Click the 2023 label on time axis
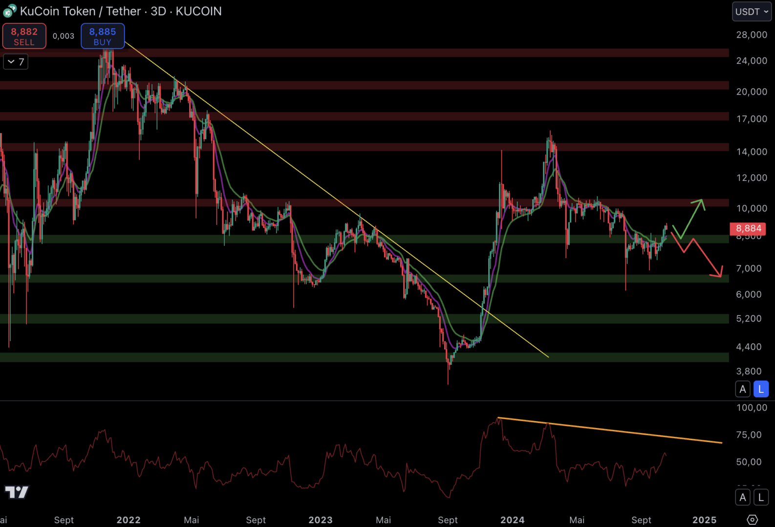The image size is (775, 527). (321, 520)
